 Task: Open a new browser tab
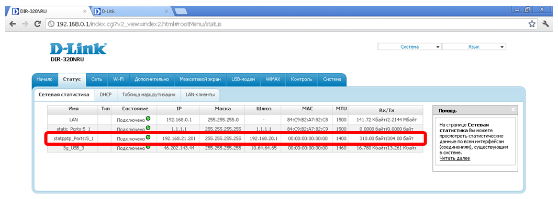tap(181, 11)
